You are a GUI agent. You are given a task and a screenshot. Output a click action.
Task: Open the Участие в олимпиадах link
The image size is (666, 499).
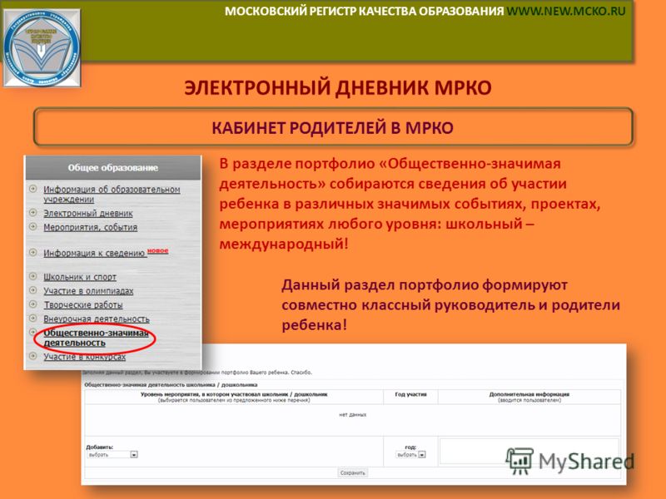[88, 291]
